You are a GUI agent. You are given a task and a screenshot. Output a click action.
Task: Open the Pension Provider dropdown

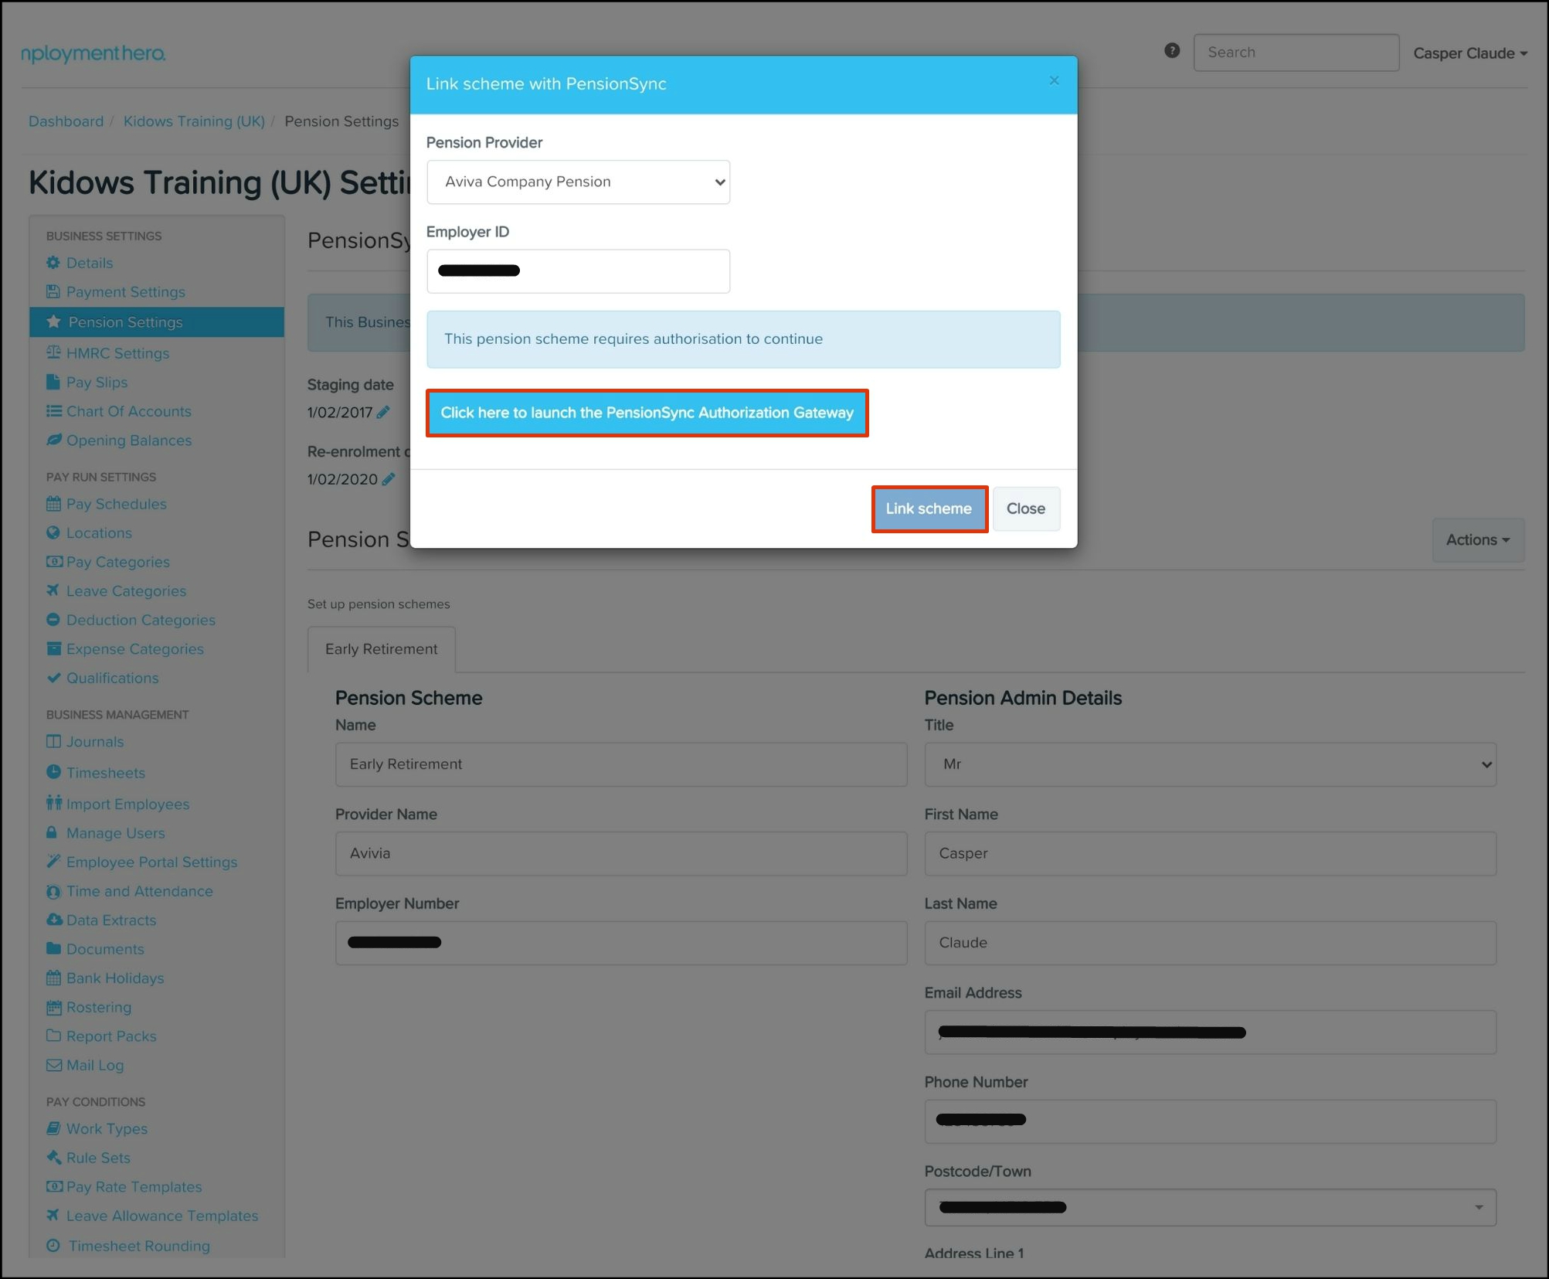click(578, 182)
